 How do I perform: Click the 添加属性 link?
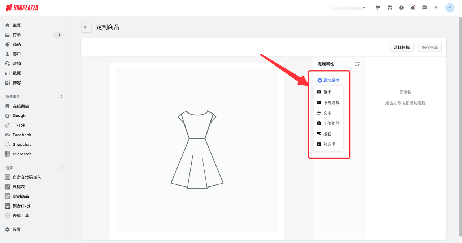coord(328,80)
